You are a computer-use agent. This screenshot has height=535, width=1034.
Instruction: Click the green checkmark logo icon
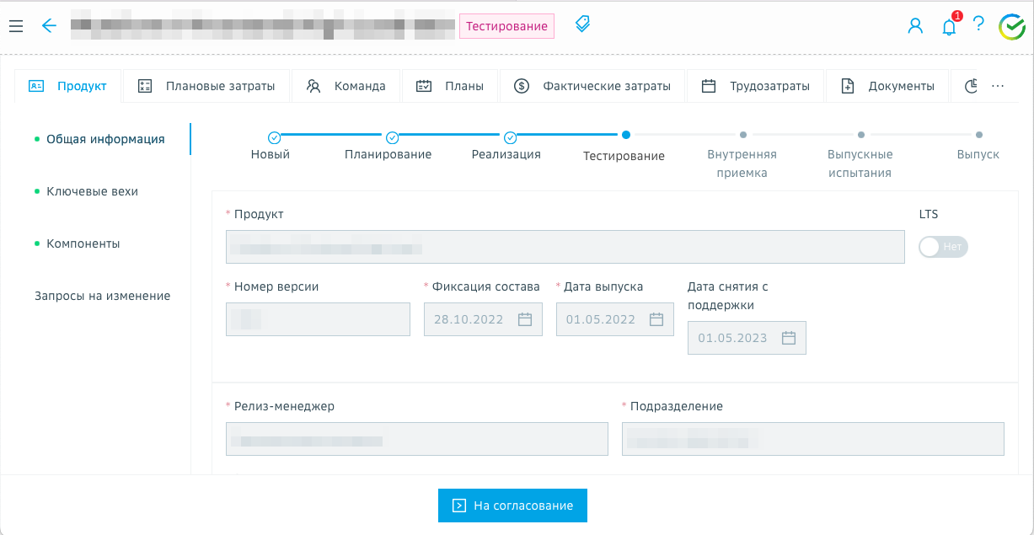(1011, 27)
